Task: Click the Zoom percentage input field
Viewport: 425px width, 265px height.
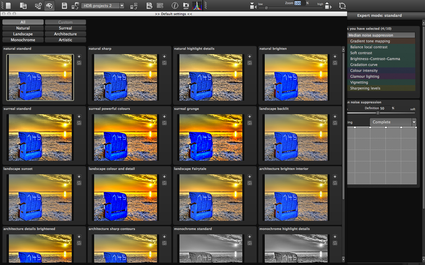Action: 299,3
